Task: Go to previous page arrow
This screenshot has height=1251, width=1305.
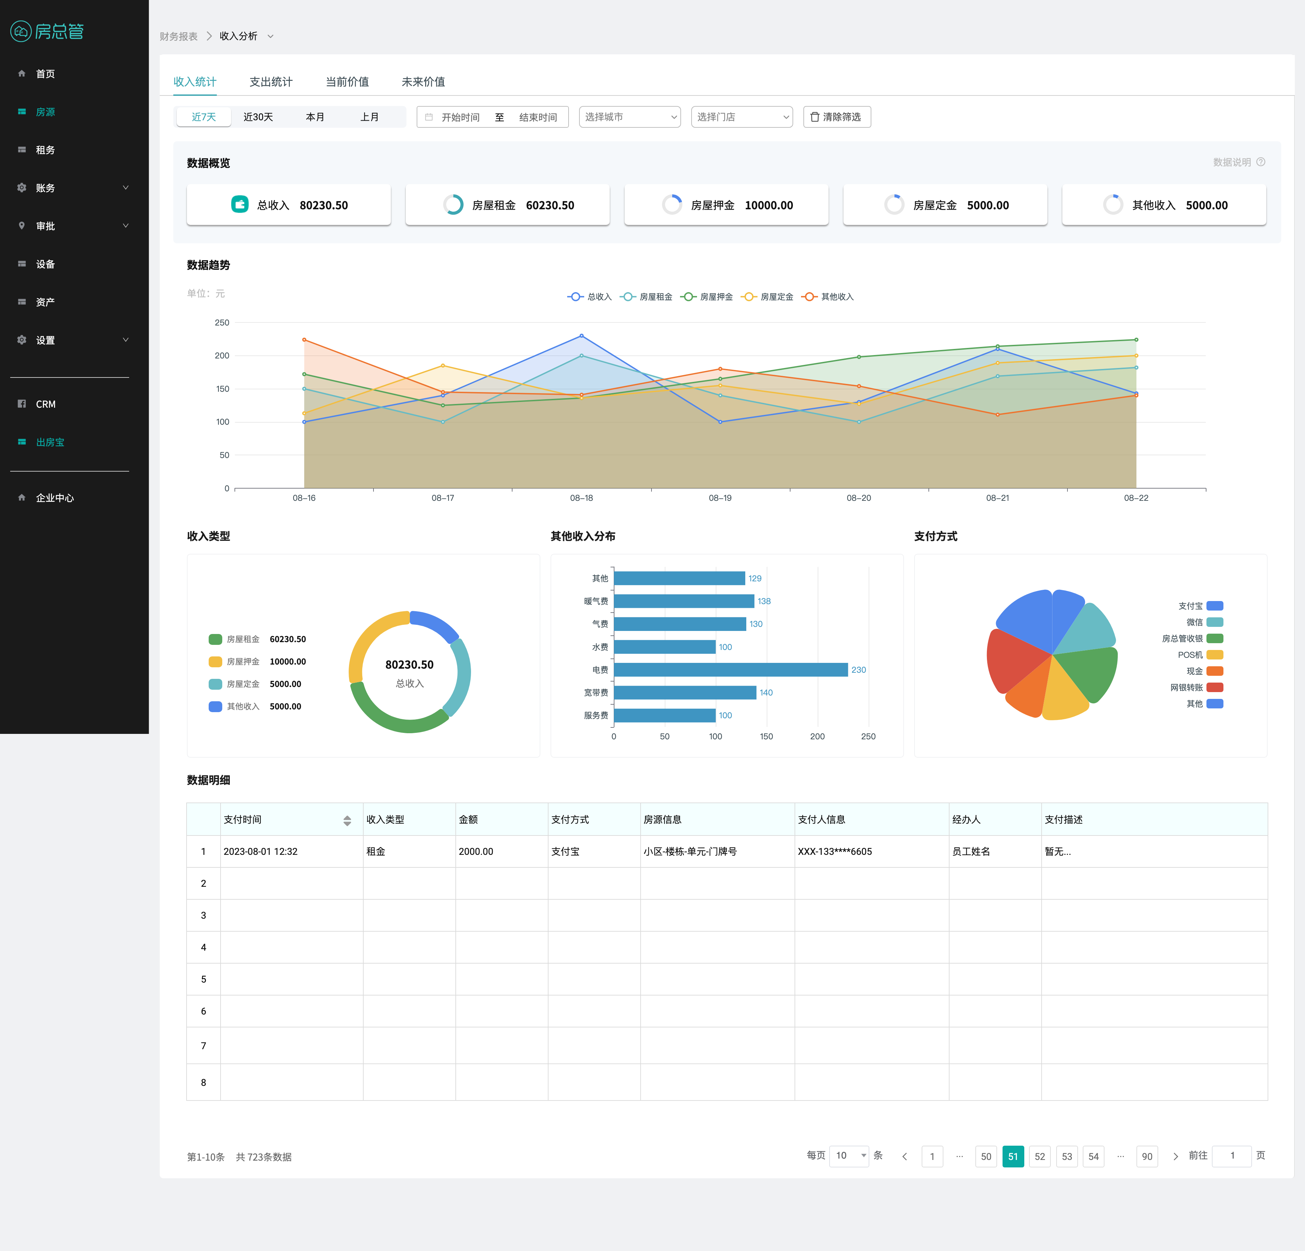Action: 904,1157
